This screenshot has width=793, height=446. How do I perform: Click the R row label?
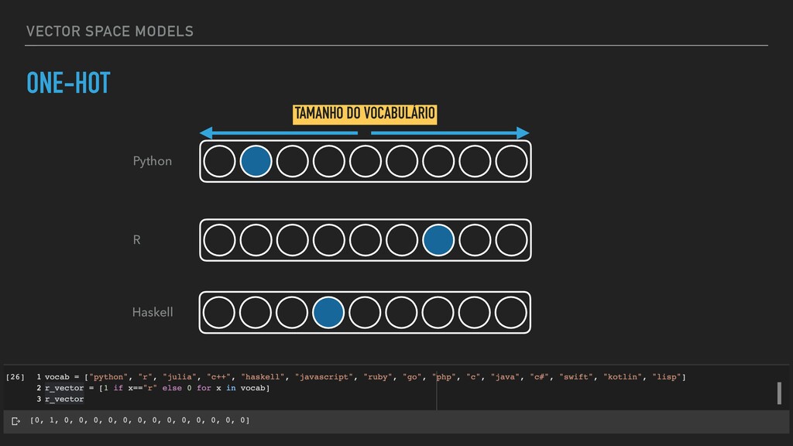coord(136,240)
